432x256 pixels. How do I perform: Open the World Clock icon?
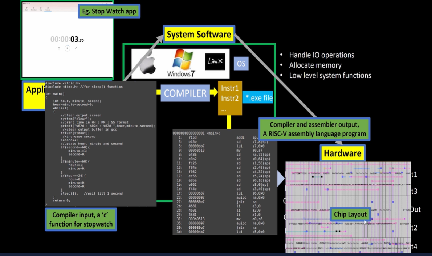(x=34, y=8)
